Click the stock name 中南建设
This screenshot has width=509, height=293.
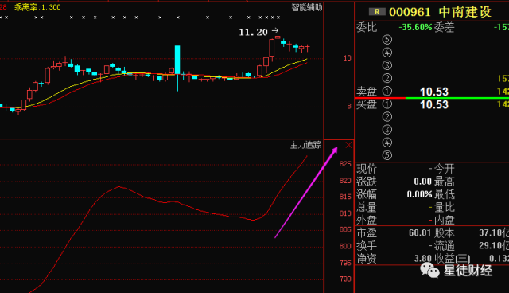click(x=464, y=12)
